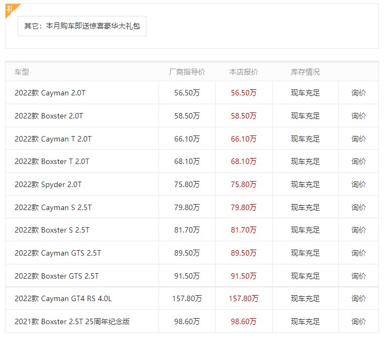Click the 厂商指导价 column header
384x339 pixels.
(x=187, y=72)
